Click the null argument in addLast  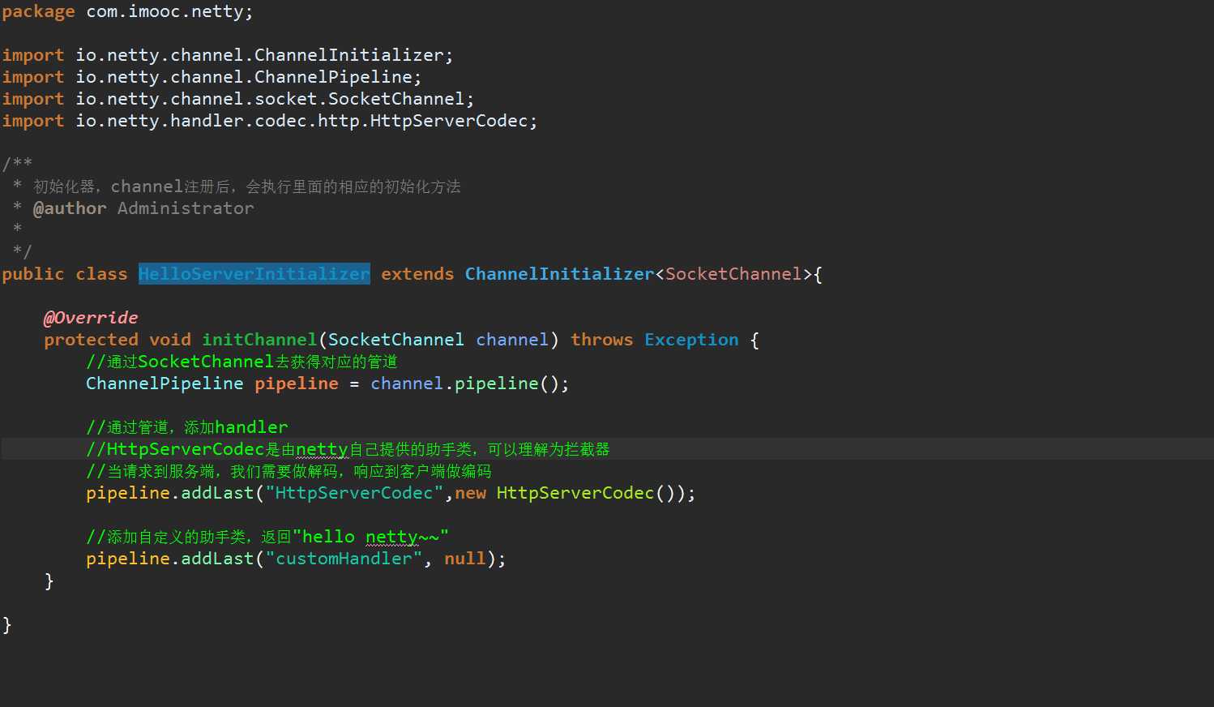(x=465, y=559)
